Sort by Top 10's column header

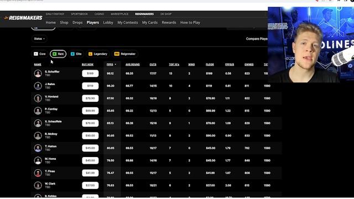point(174,65)
